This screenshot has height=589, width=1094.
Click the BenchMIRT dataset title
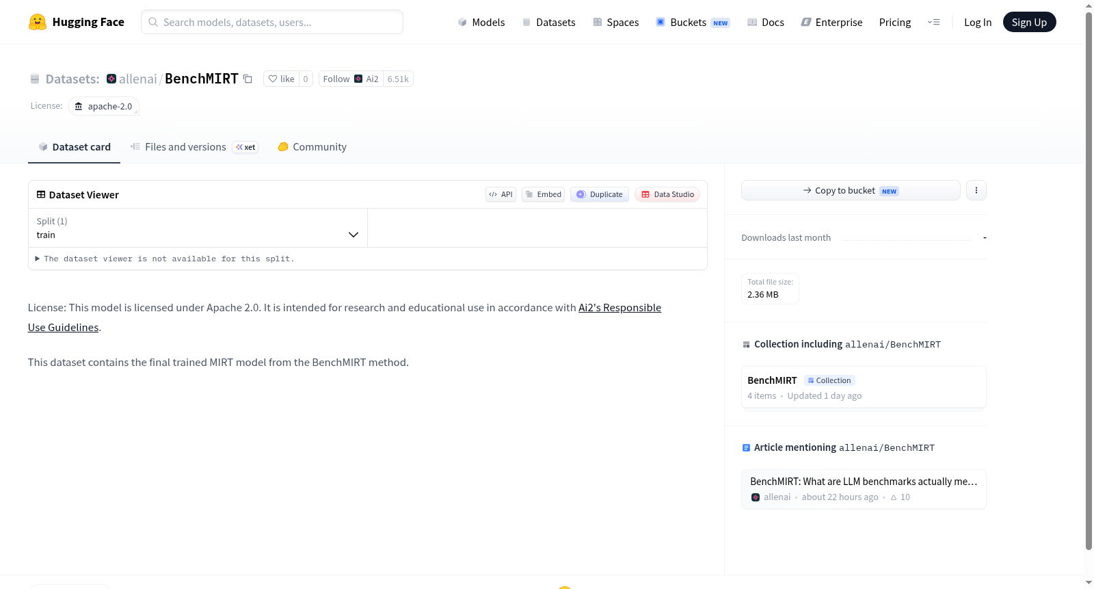(202, 79)
